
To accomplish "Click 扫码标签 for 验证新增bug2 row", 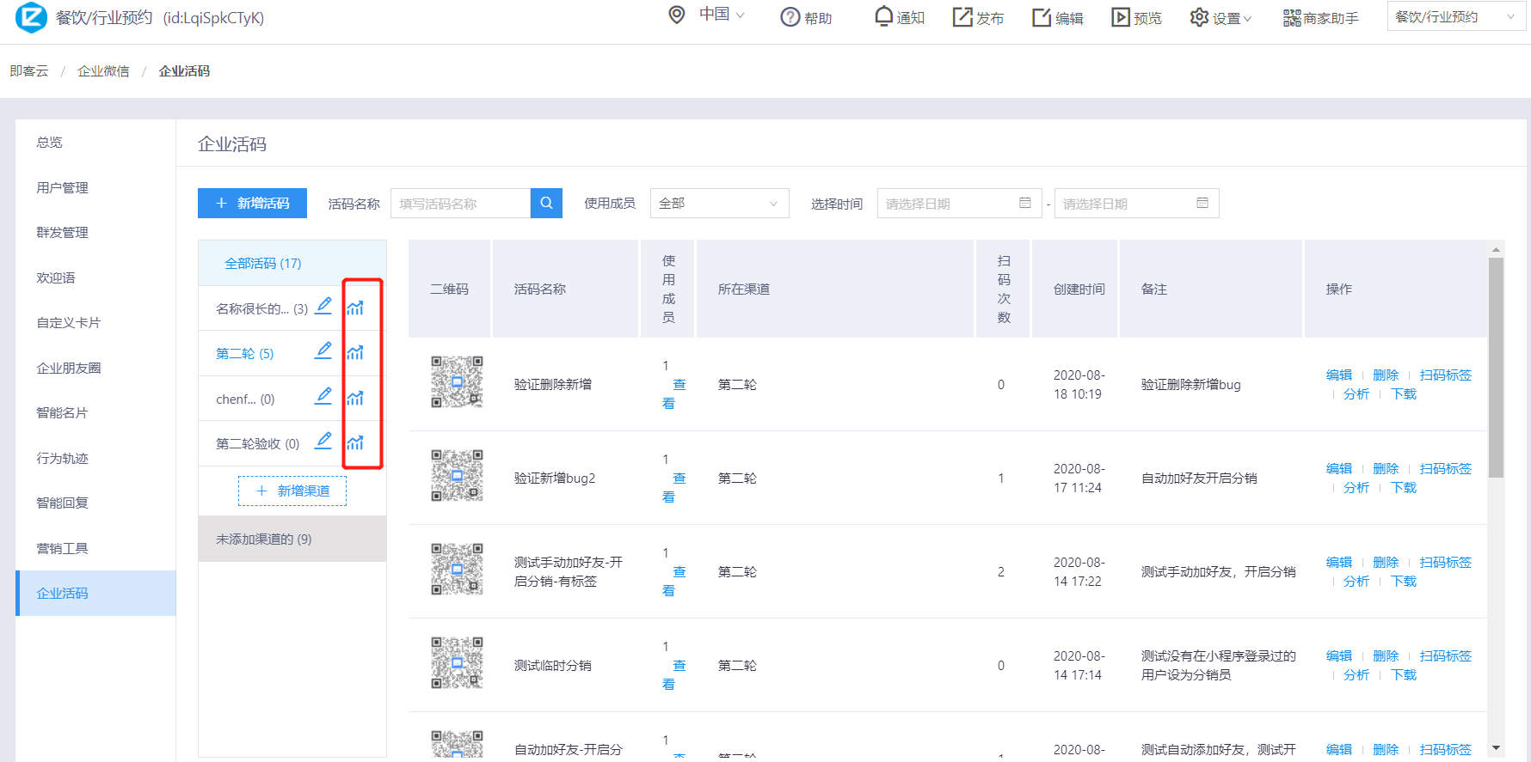I will pyautogui.click(x=1445, y=468).
